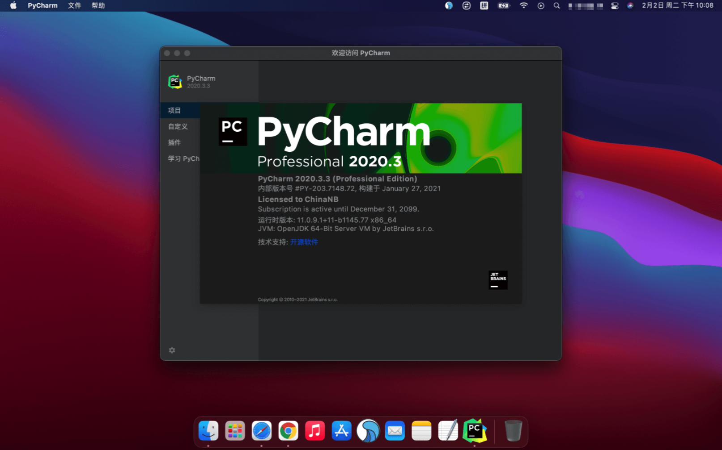The width and height of the screenshot is (722, 450).
Task: Open Spotlight search in the menu bar
Action: [556, 6]
